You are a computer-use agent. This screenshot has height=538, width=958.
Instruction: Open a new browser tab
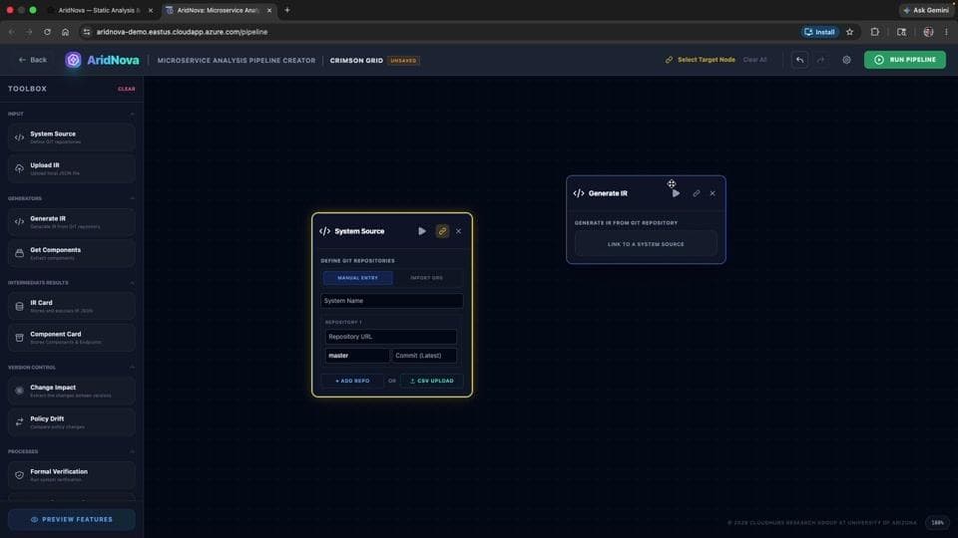[287, 10]
